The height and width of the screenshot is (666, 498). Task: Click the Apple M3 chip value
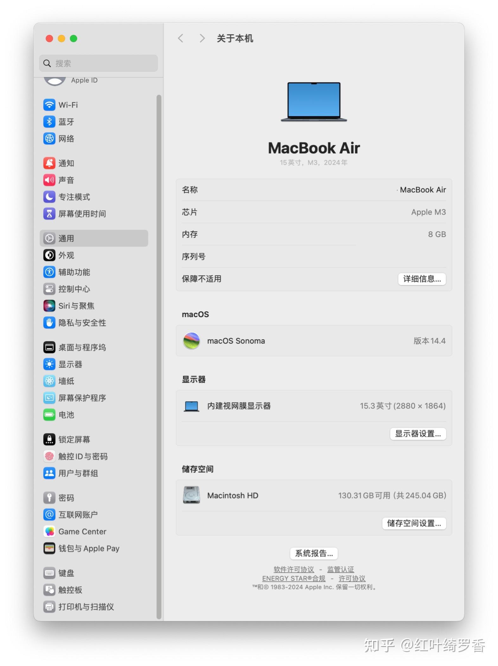(x=428, y=212)
